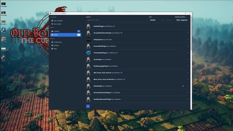This screenshot has width=233, height=131.
Task: Click the gear icon beside Settings
Action: click(x=52, y=45)
